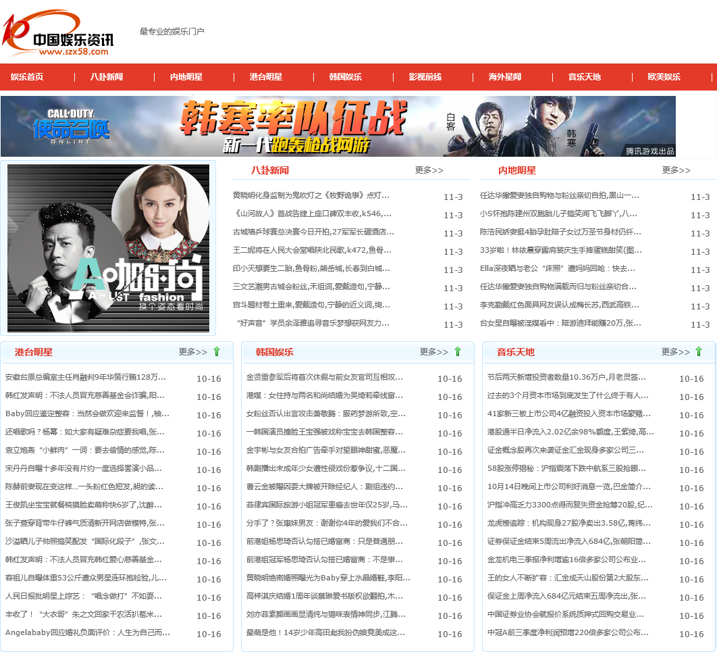The height and width of the screenshot is (652, 717).
Task: Open 宫斗题材卷土重来 article
Action: 311,305
